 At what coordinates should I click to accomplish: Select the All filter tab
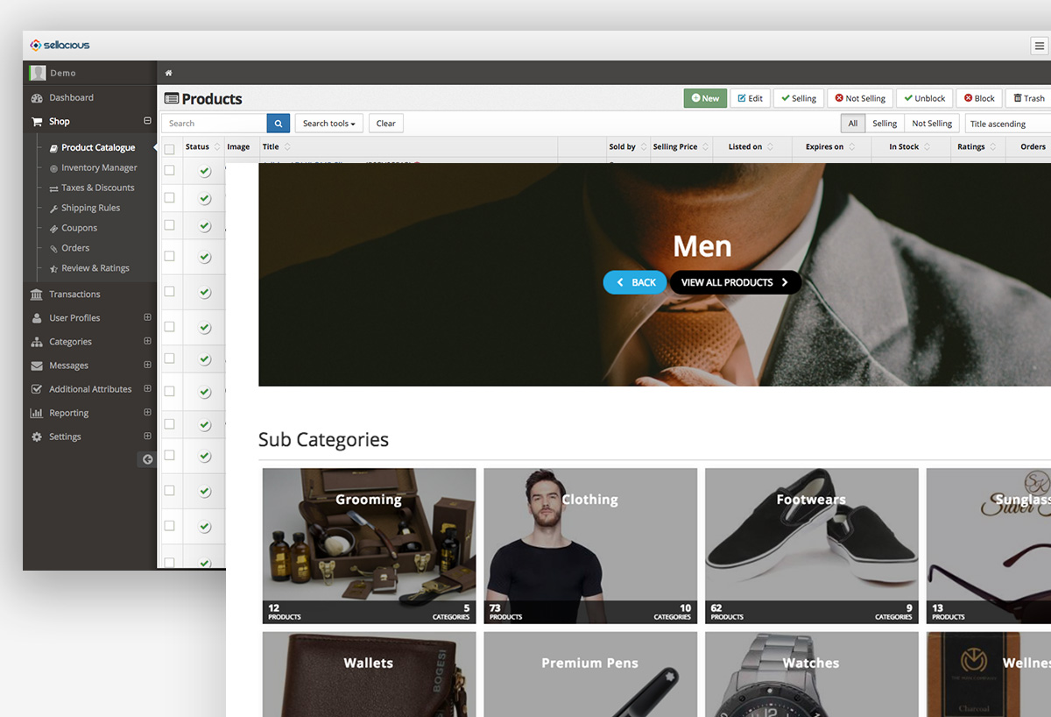coord(853,124)
